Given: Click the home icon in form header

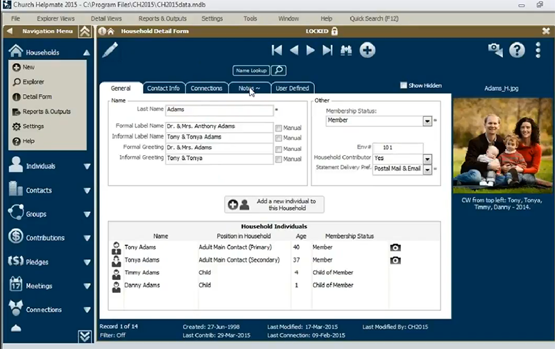Looking at the screenshot, I should 111,31.
